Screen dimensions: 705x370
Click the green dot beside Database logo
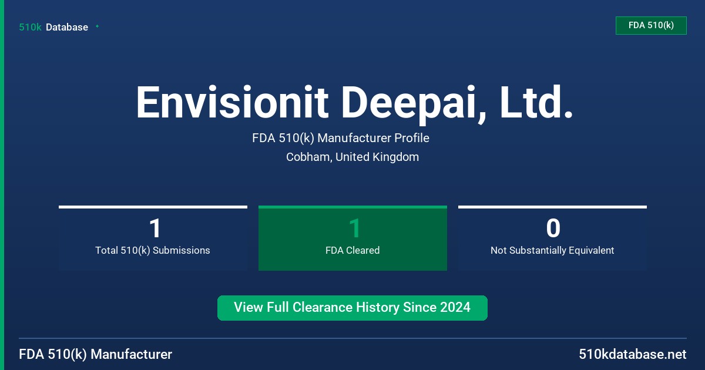97,26
